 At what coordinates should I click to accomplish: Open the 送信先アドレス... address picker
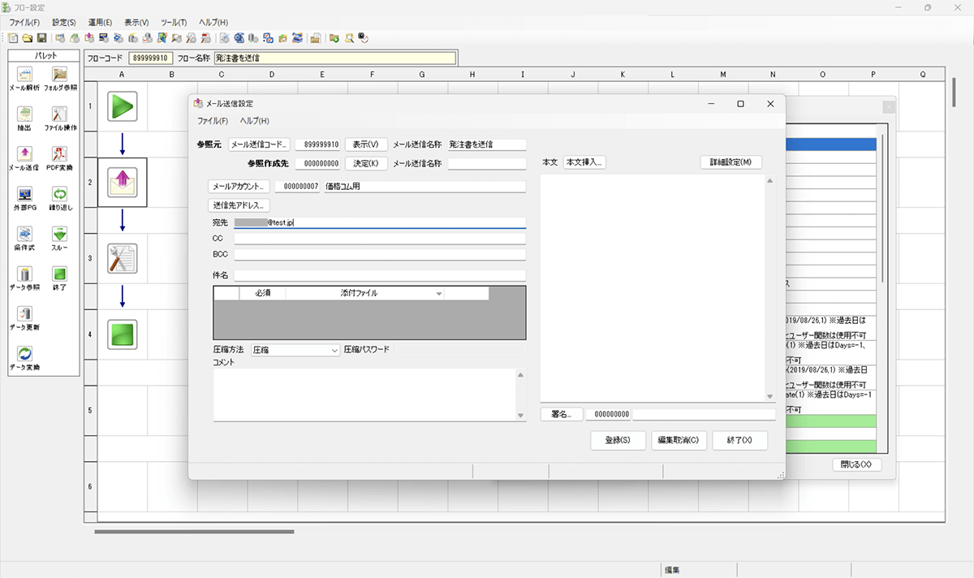[239, 205]
